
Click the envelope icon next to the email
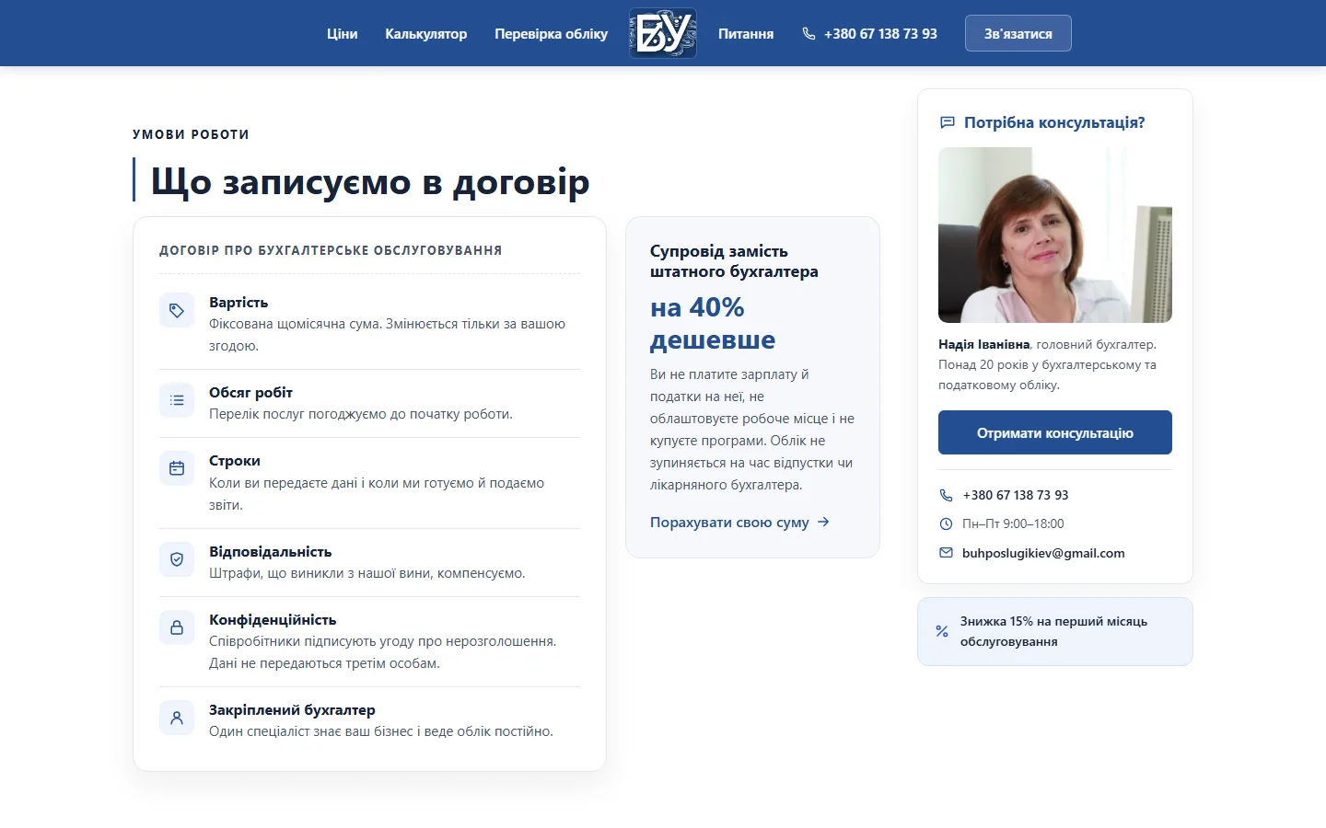click(946, 553)
